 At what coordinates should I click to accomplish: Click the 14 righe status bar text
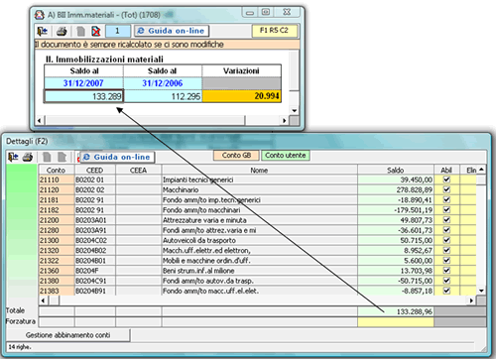20,347
